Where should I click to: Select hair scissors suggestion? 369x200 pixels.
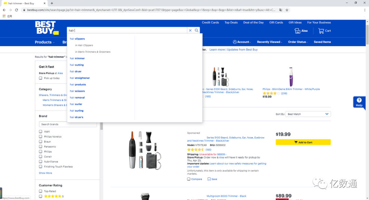[77, 91]
